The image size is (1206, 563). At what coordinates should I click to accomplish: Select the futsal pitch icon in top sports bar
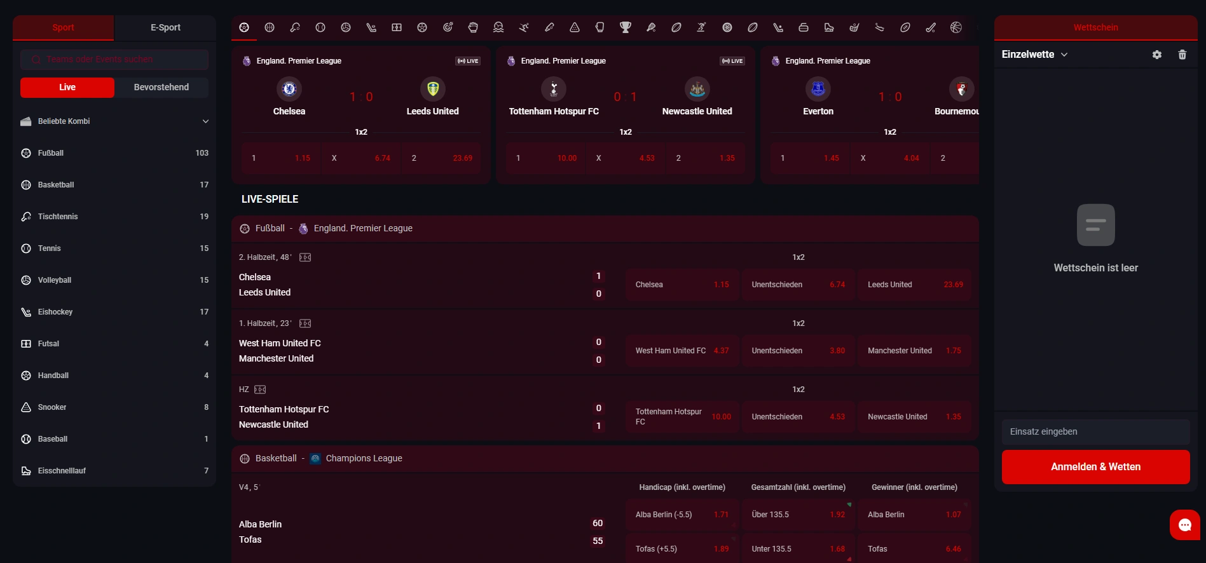(x=397, y=27)
